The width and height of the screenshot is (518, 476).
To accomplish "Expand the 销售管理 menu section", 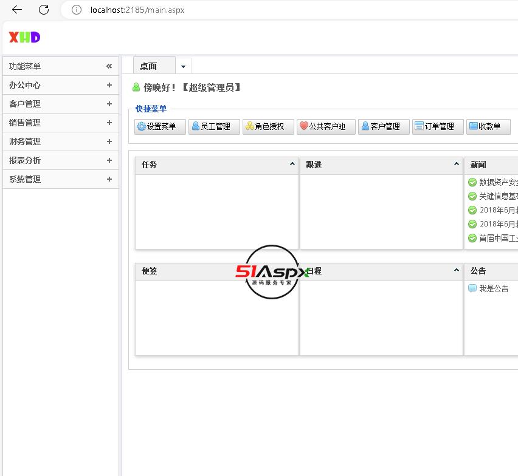I will click(109, 123).
